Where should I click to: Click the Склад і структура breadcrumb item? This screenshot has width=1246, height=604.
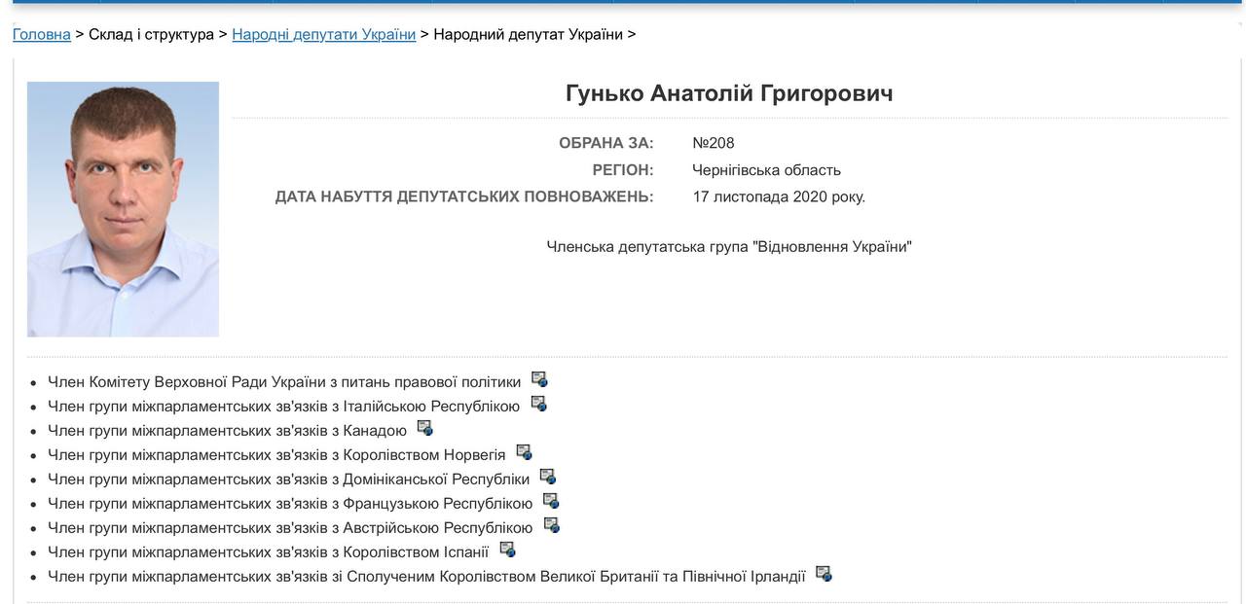coord(151,34)
